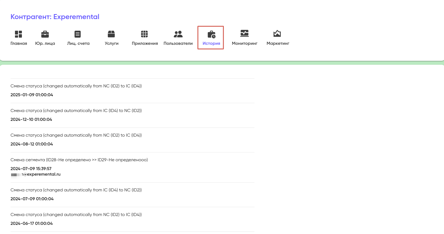Image resolution: width=444 pixels, height=234 pixels.
Task: Click the 2024-08-12 01:00:04 timestamp
Action: click(32, 144)
